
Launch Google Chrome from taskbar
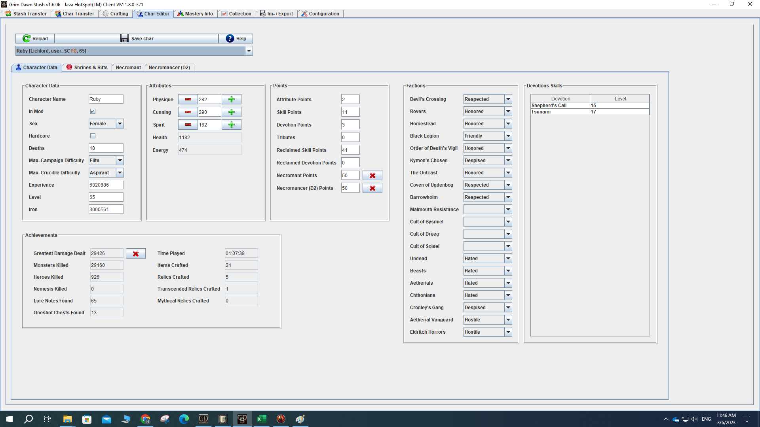point(145,419)
